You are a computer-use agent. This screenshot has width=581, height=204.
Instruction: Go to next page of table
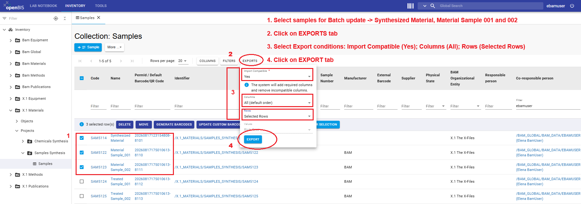(121, 61)
